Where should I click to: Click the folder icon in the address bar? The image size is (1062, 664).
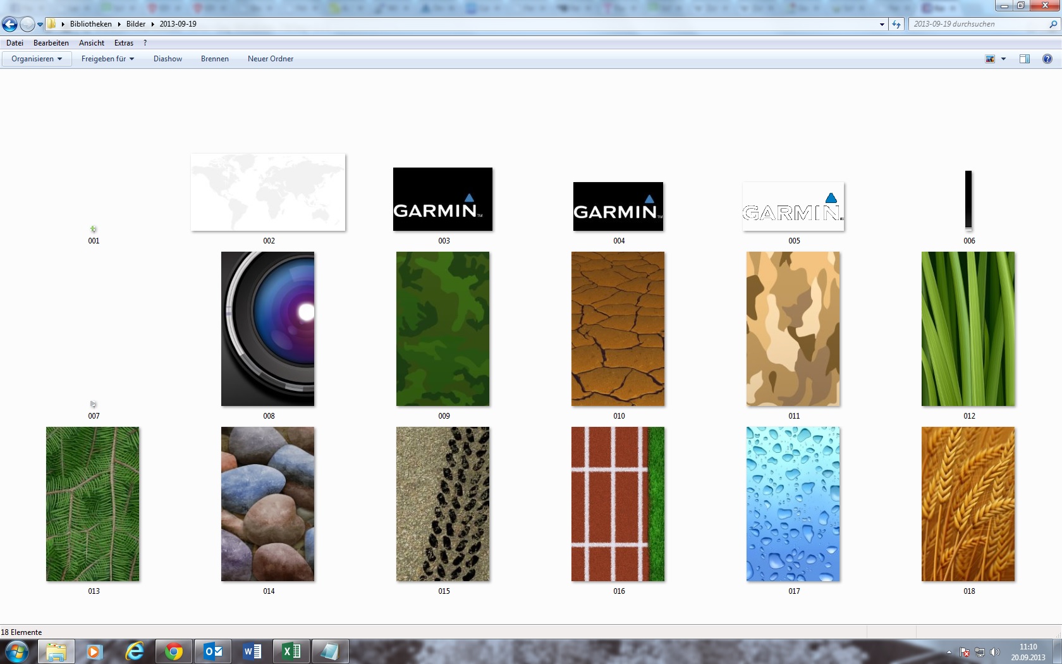point(52,24)
